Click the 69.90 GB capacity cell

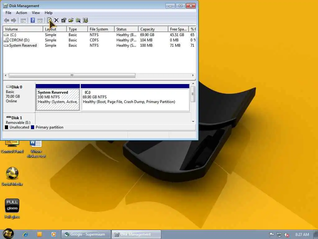[x=147, y=35]
